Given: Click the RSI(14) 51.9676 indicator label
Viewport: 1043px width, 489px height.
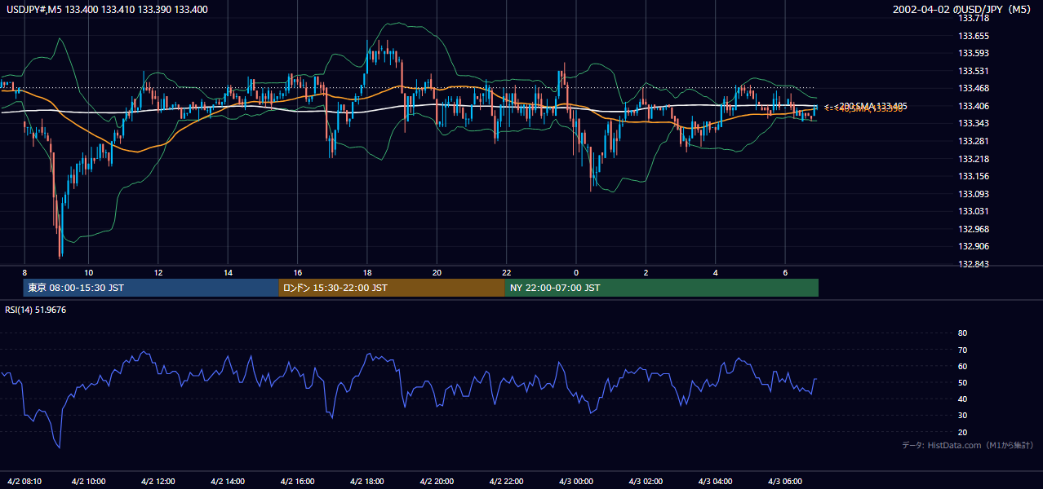Looking at the screenshot, I should [x=36, y=310].
